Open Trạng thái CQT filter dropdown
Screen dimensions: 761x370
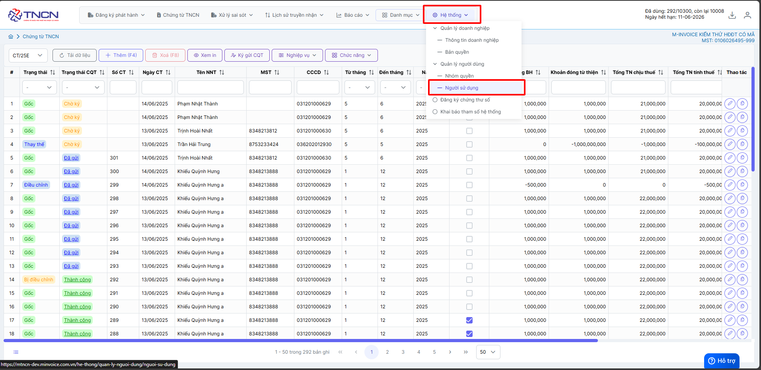(83, 88)
